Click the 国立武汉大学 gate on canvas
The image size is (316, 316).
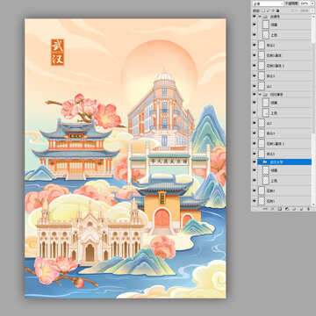[169, 162]
